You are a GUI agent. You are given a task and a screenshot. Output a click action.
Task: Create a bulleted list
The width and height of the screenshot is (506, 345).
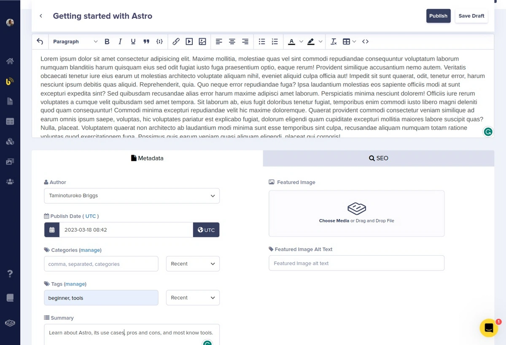(262, 41)
